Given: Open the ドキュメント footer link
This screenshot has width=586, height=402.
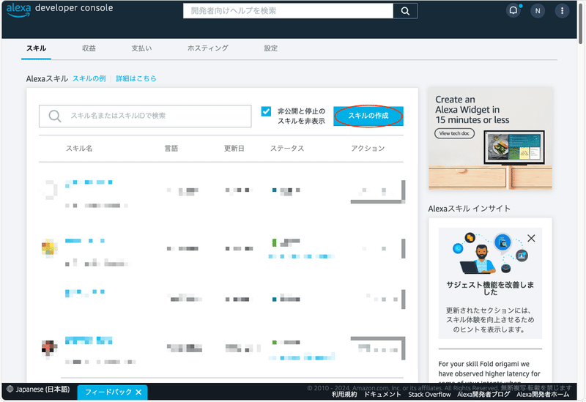Looking at the screenshot, I should point(382,395).
